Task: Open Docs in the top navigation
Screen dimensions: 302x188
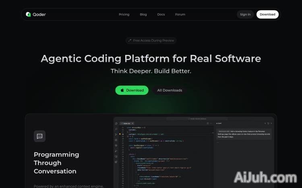Action: coord(161,14)
